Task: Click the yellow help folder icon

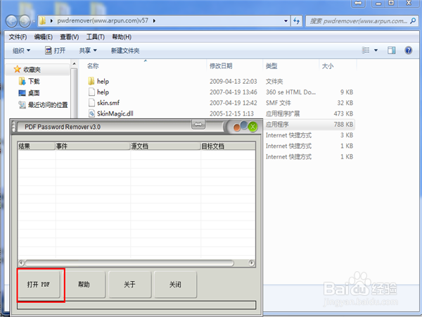Action: (91, 81)
